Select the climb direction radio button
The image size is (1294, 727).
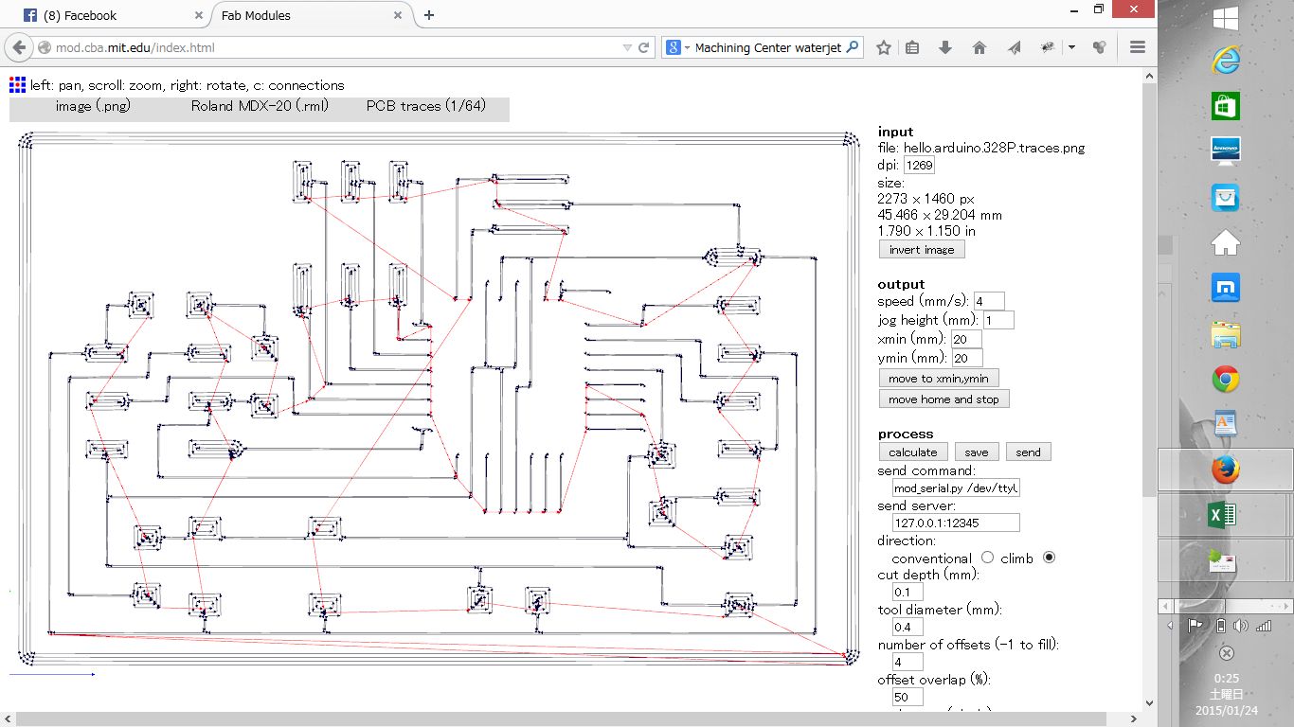[1049, 558]
